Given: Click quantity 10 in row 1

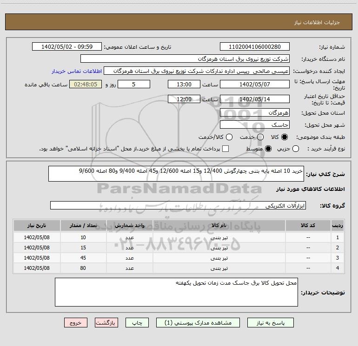Looking at the screenshot, I should click(x=83, y=237).
